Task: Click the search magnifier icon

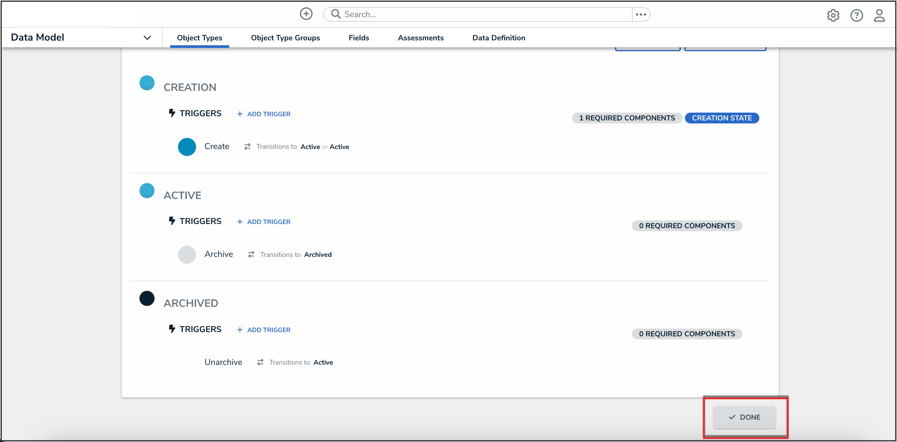Action: [336, 14]
